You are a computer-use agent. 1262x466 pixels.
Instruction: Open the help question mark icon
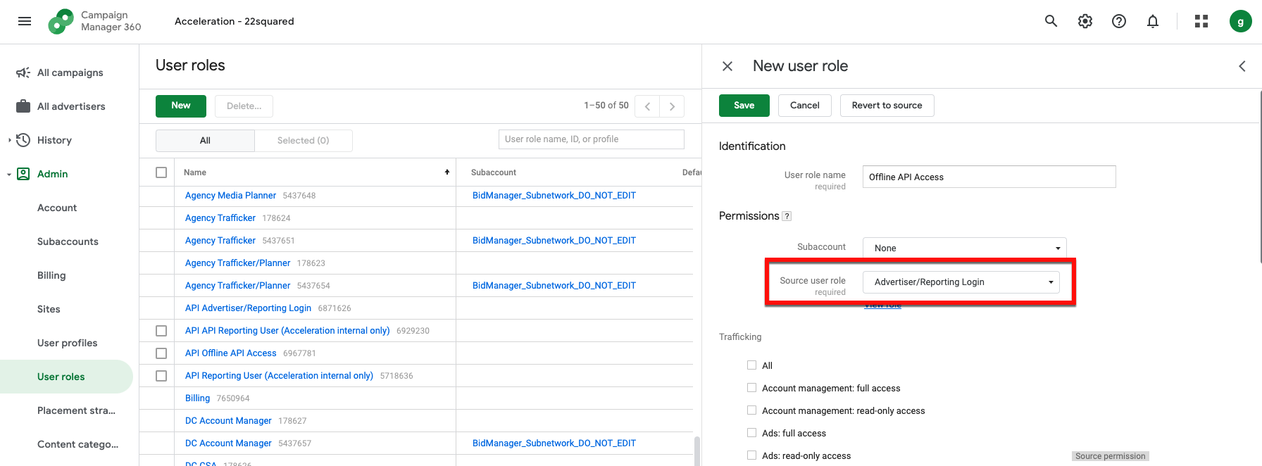(1119, 21)
